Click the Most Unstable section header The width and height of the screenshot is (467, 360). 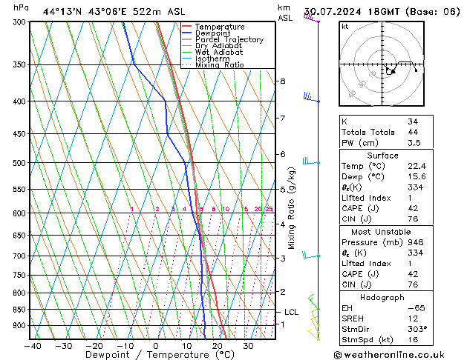[382, 232]
